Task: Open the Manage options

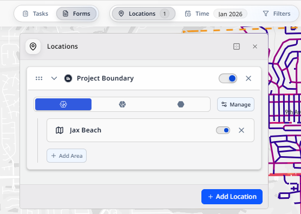Action: coord(235,104)
